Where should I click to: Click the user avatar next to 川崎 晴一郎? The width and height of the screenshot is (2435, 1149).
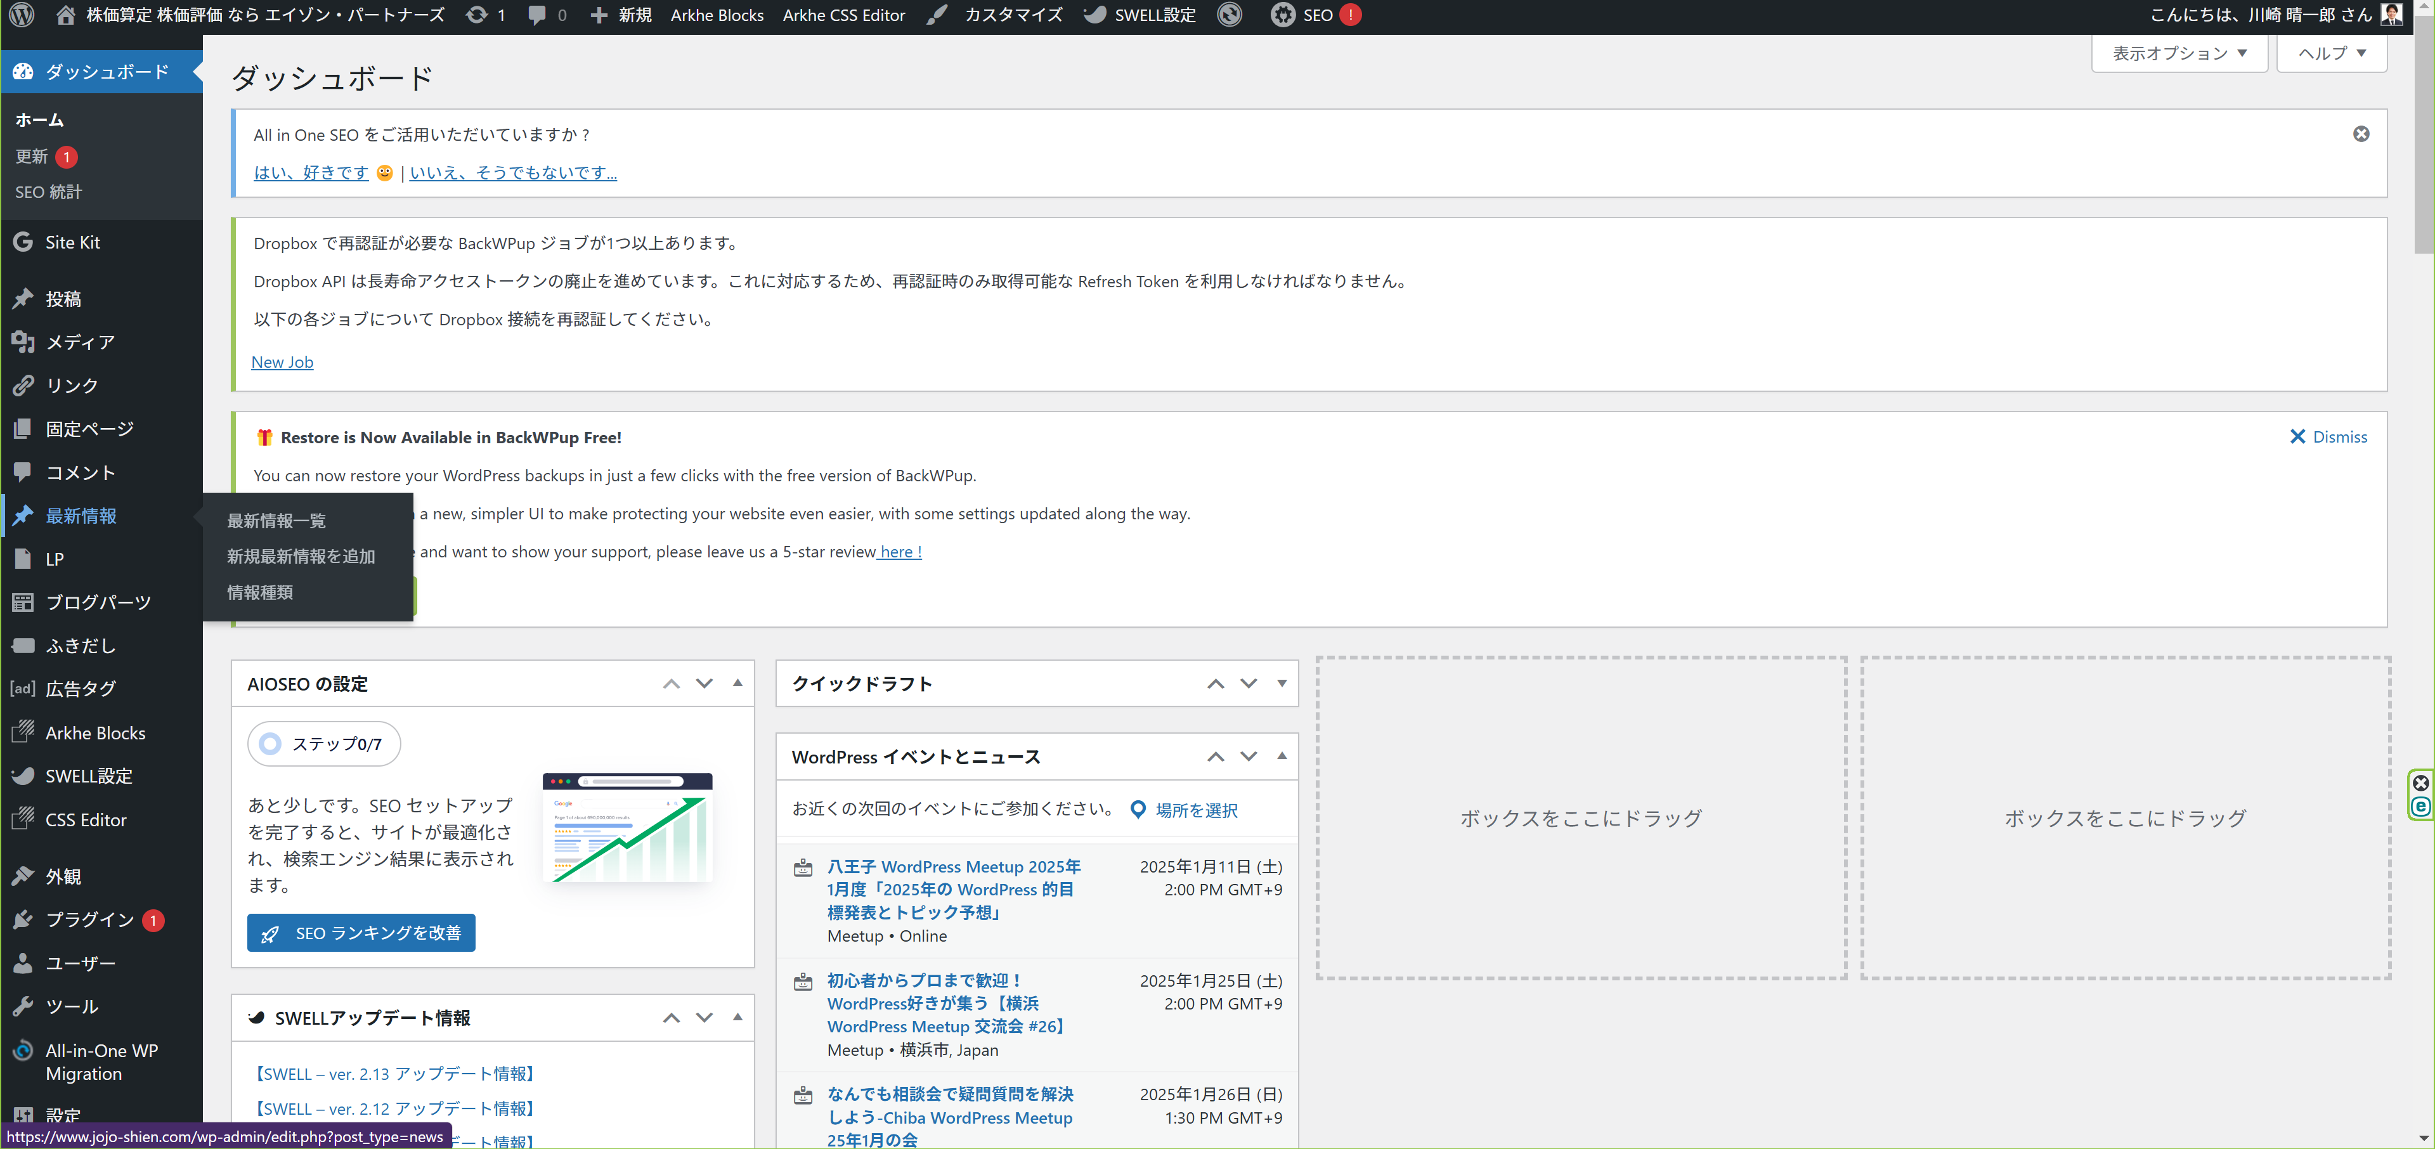2391,15
